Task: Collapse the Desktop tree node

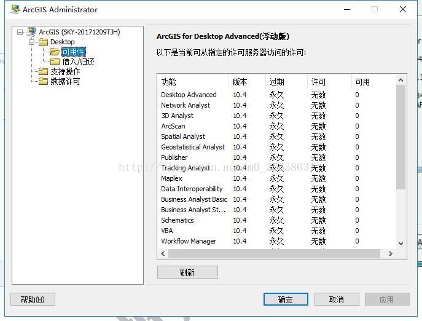Action: click(x=32, y=42)
